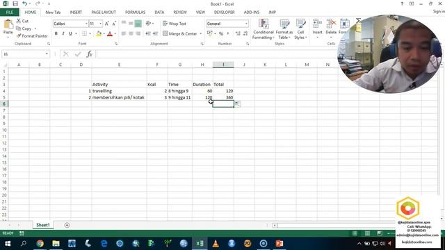Increase font size with A-up icon
This screenshot has height=250, width=445.
(x=107, y=24)
